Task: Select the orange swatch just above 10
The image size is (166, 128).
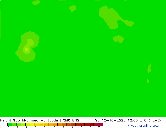Action: (55, 125)
